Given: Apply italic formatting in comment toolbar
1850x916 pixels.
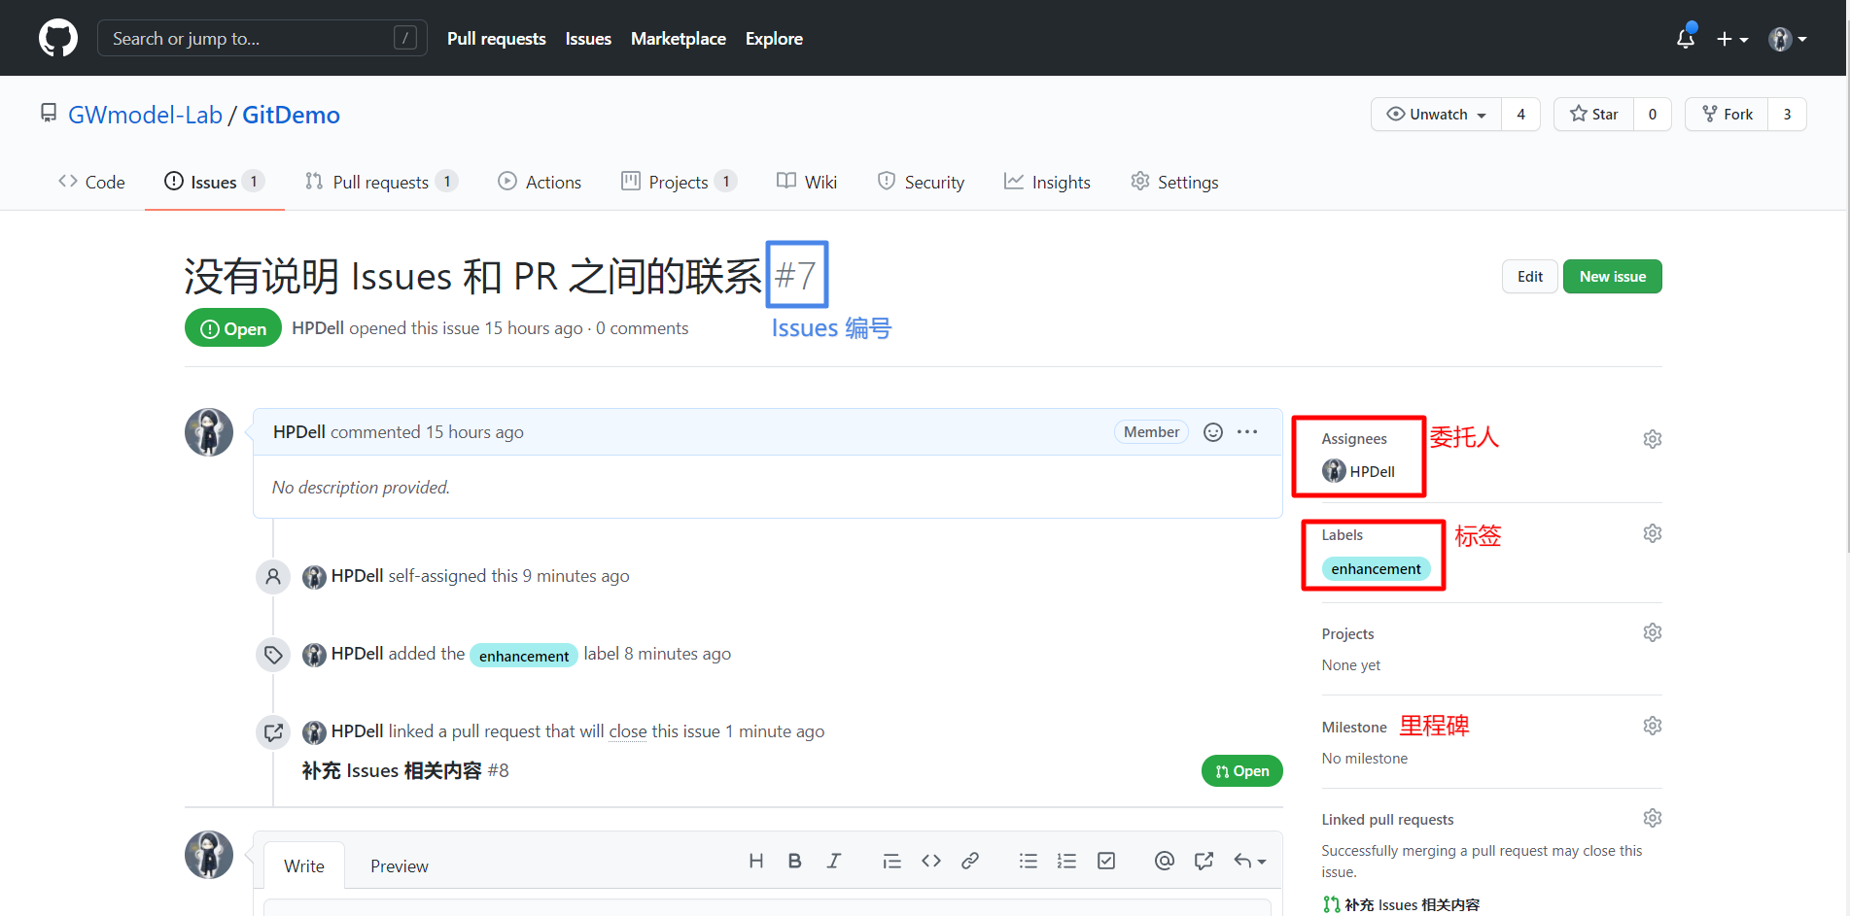Looking at the screenshot, I should pyautogui.click(x=833, y=861).
